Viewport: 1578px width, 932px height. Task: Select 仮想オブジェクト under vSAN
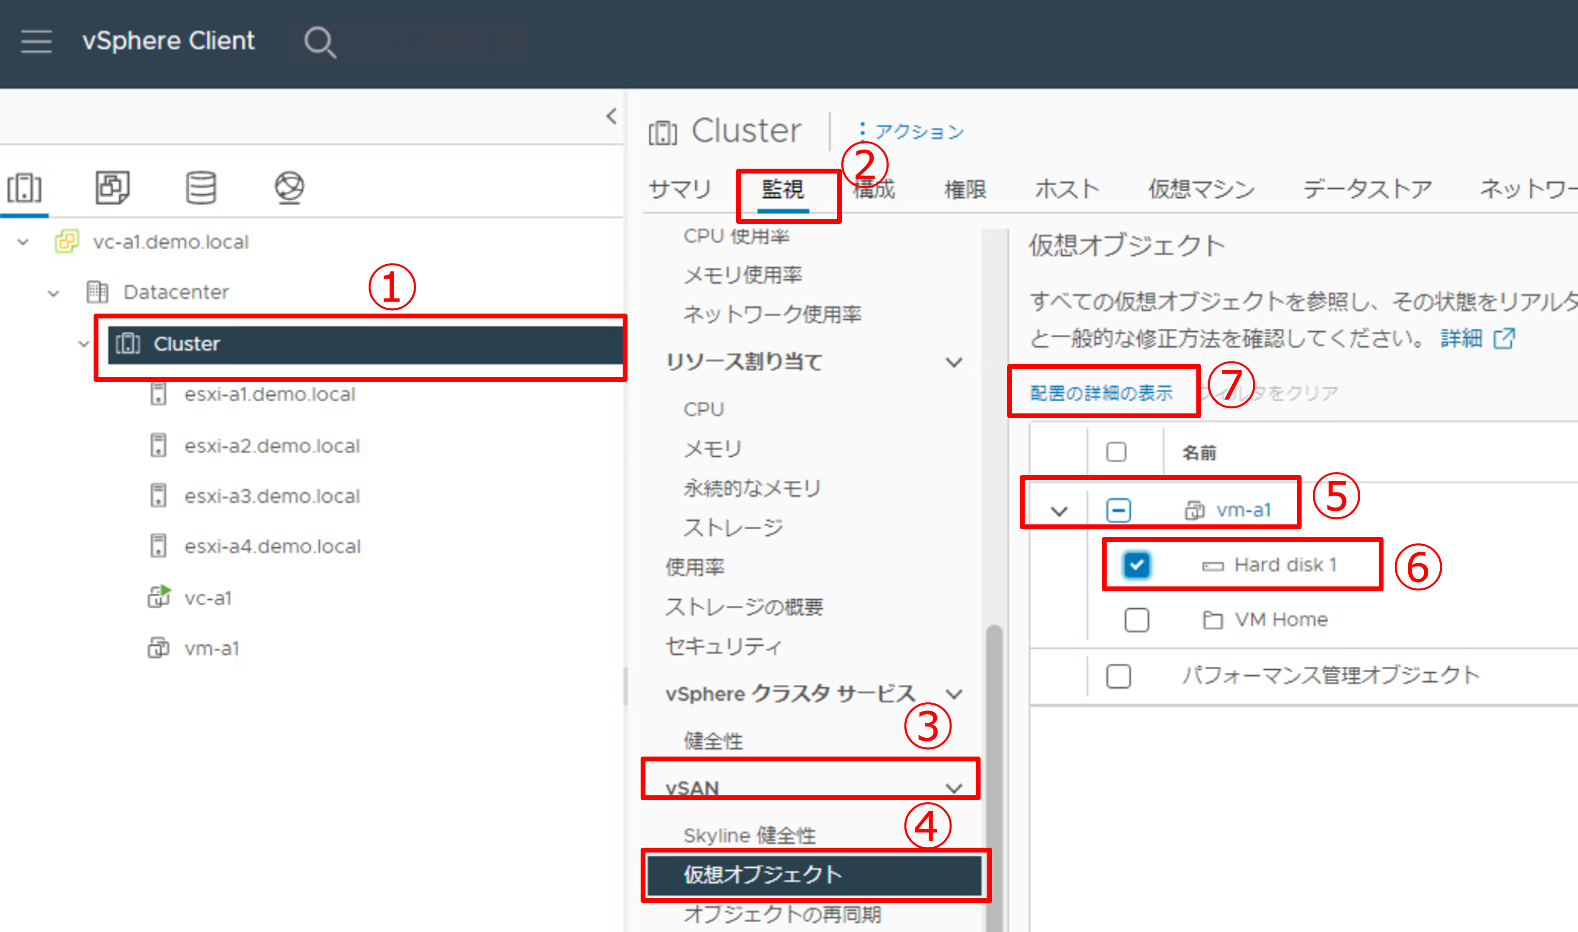[x=814, y=875]
